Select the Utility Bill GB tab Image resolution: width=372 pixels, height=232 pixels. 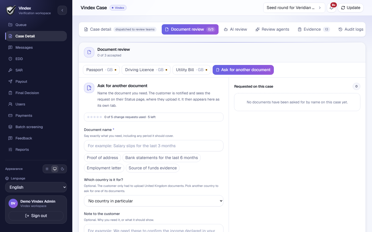tap(191, 70)
